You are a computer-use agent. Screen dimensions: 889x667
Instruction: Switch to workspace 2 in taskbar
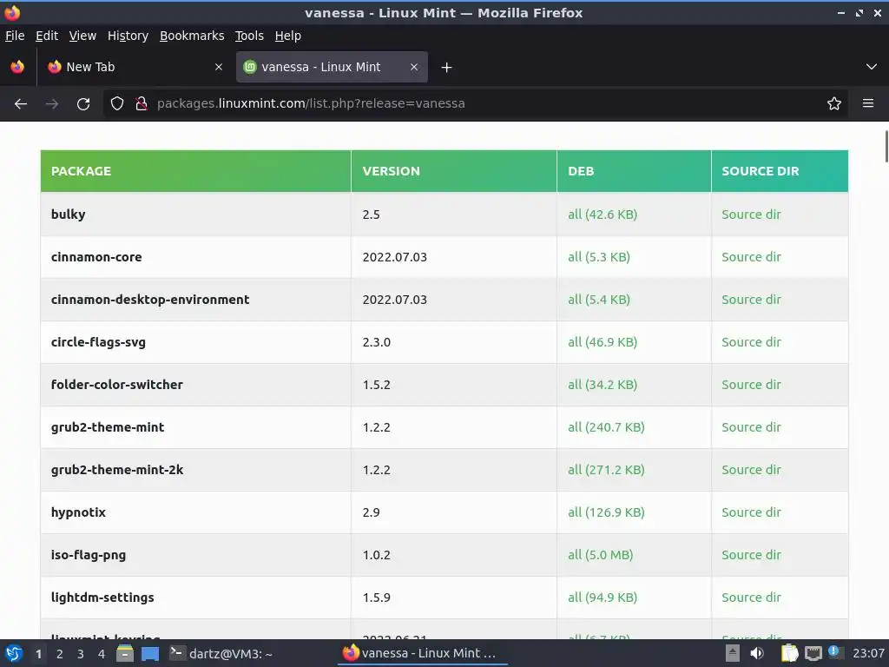[x=60, y=654]
